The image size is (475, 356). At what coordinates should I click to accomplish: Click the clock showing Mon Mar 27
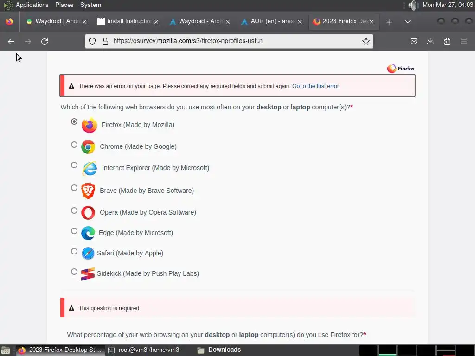(x=448, y=5)
